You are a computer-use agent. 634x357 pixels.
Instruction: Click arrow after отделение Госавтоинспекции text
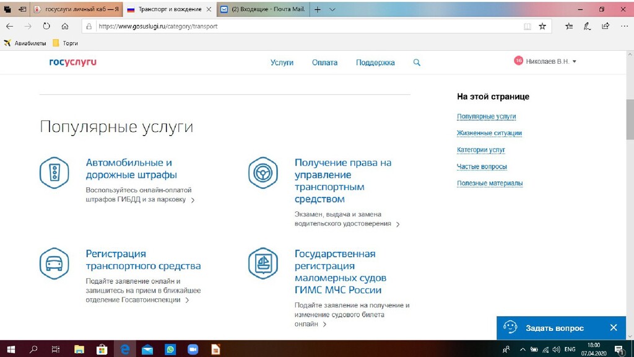[x=187, y=301]
